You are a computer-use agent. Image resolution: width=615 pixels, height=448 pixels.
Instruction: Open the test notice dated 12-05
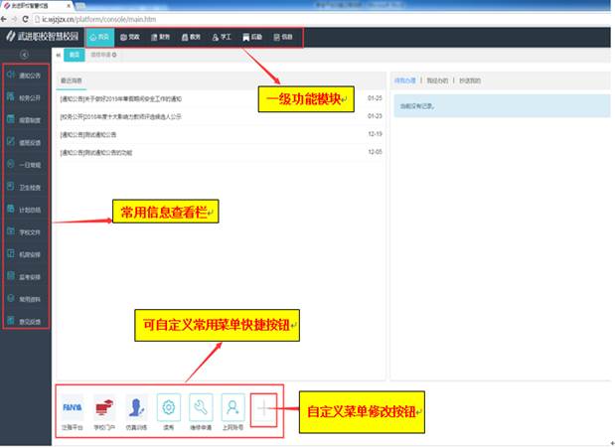tap(221, 153)
